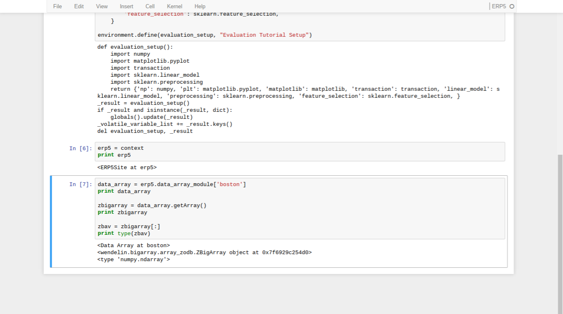
Task: Click inside the In [6] code cell editor
Action: (300, 151)
